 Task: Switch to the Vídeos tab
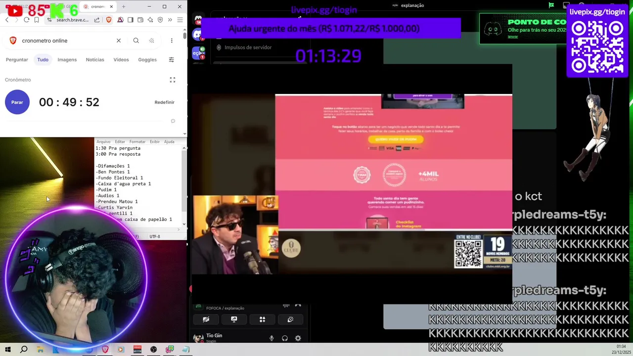[x=121, y=60]
